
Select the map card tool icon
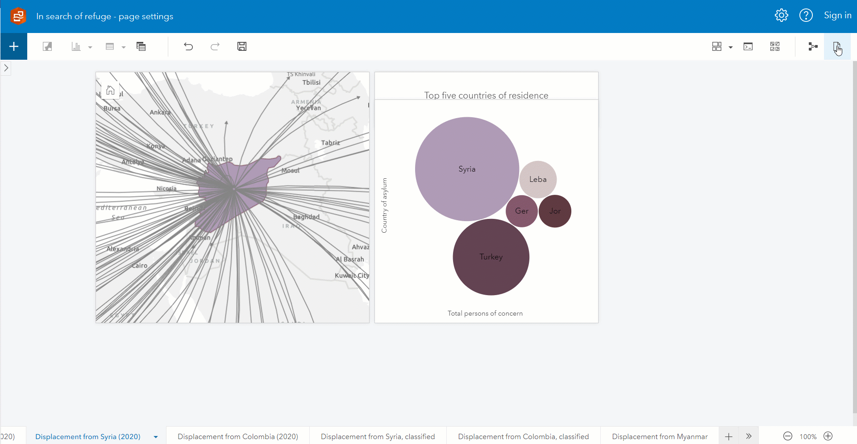tap(47, 46)
